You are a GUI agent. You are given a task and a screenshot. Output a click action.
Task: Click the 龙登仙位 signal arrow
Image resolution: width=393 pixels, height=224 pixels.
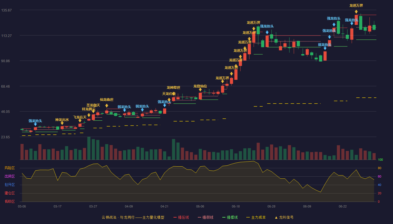point(200,90)
